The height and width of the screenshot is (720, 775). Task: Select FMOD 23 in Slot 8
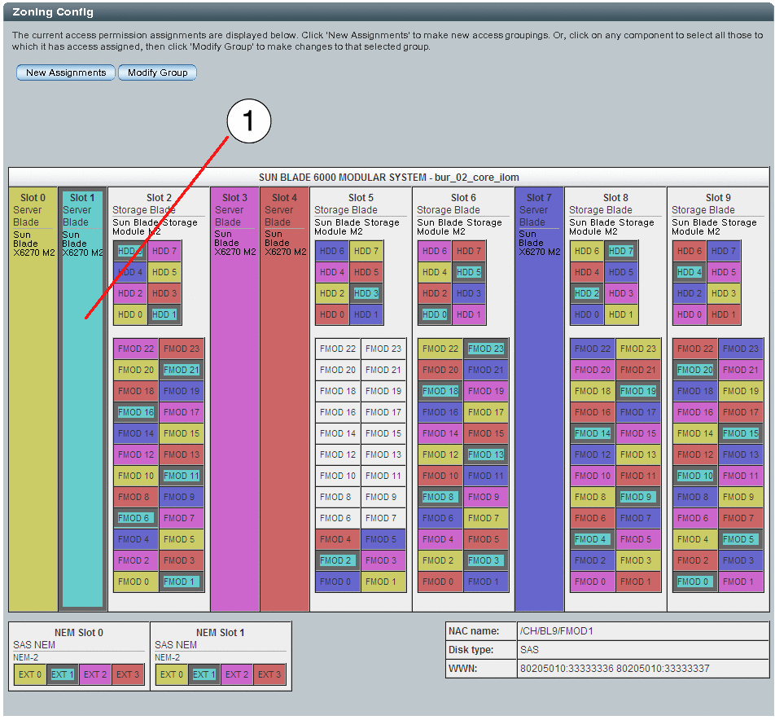[x=638, y=349]
